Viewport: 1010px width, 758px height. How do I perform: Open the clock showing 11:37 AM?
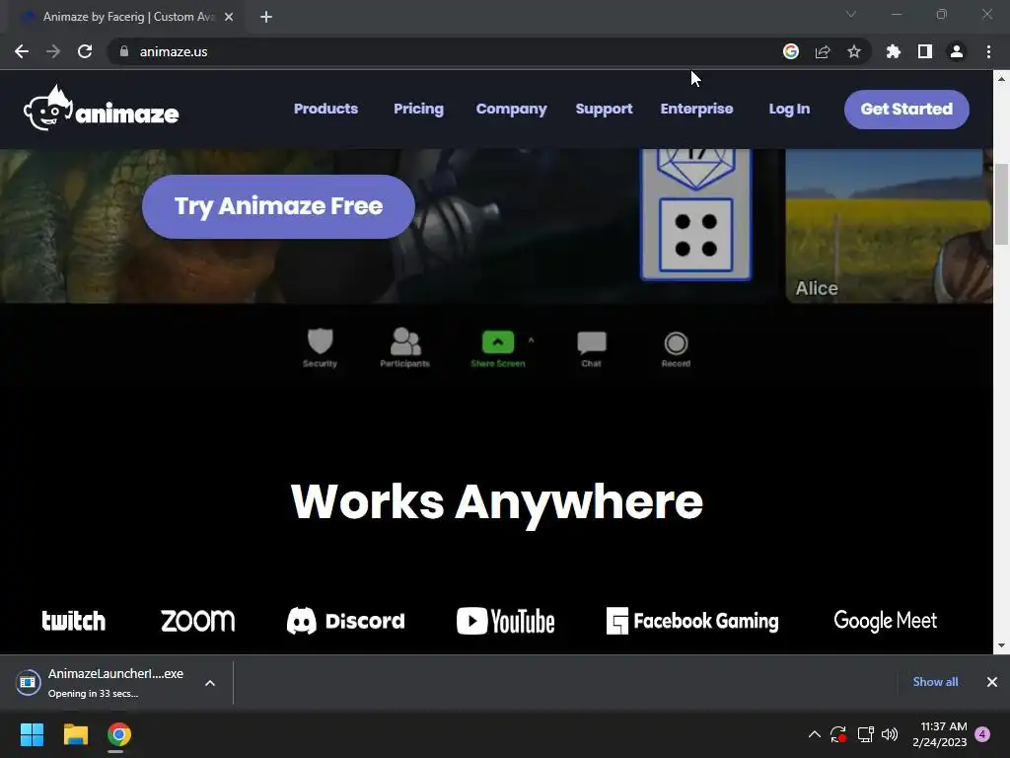coord(940,734)
